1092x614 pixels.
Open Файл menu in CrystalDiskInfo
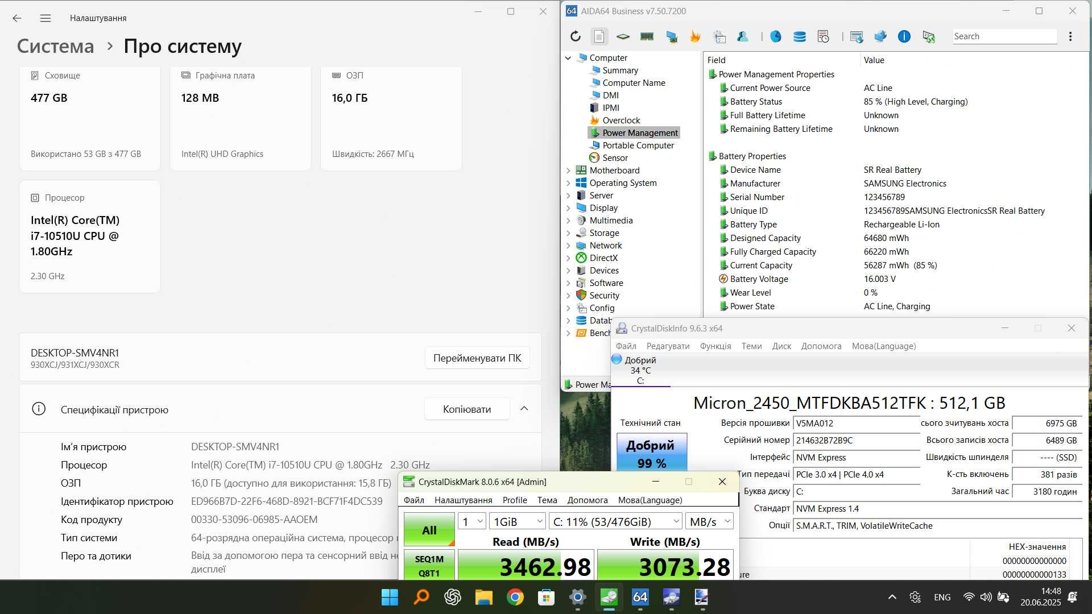[x=626, y=346]
